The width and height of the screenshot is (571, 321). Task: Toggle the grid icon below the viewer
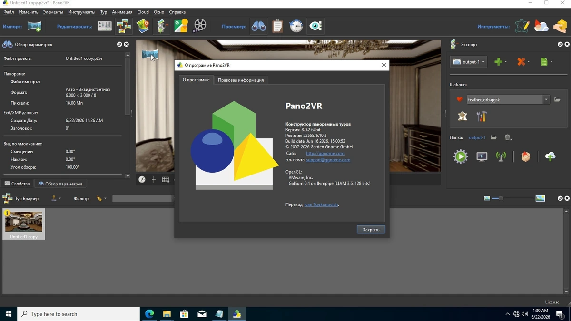[166, 179]
